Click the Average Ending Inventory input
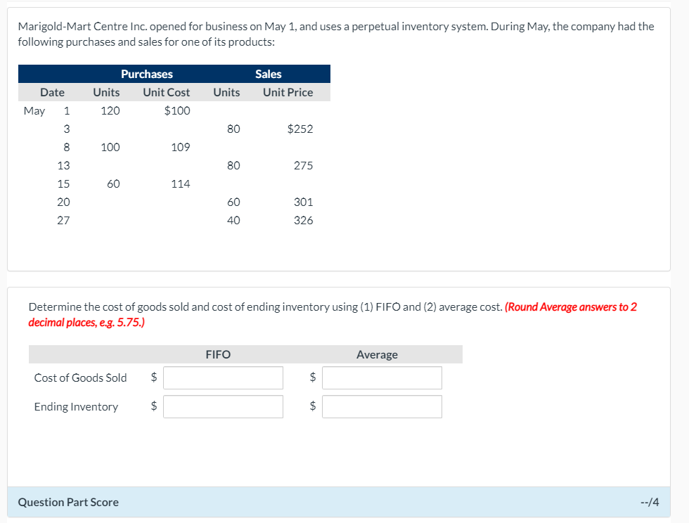 382,406
